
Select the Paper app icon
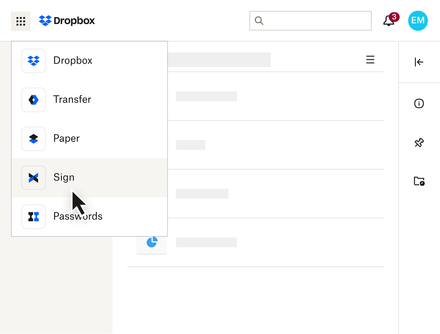coord(33,139)
